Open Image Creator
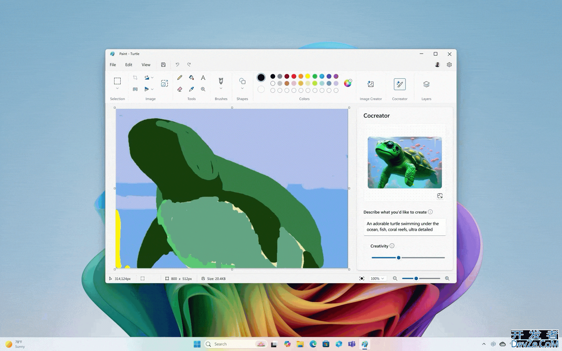562x351 pixels. point(370,84)
